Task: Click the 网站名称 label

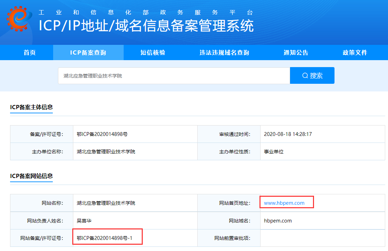Action: point(52,203)
